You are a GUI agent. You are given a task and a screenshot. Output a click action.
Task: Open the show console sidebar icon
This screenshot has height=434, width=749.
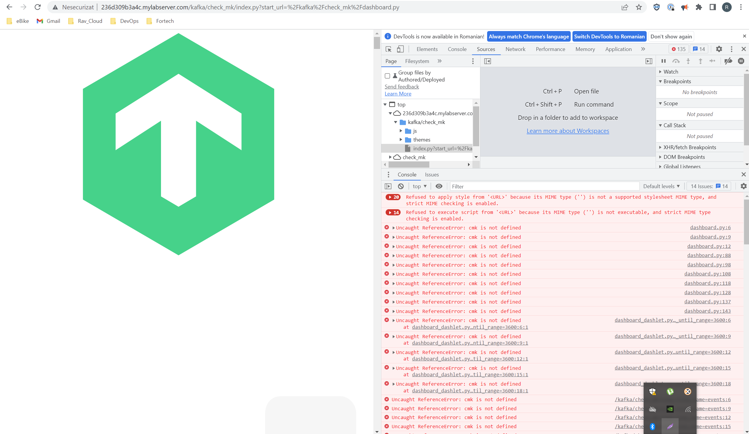tap(388, 186)
